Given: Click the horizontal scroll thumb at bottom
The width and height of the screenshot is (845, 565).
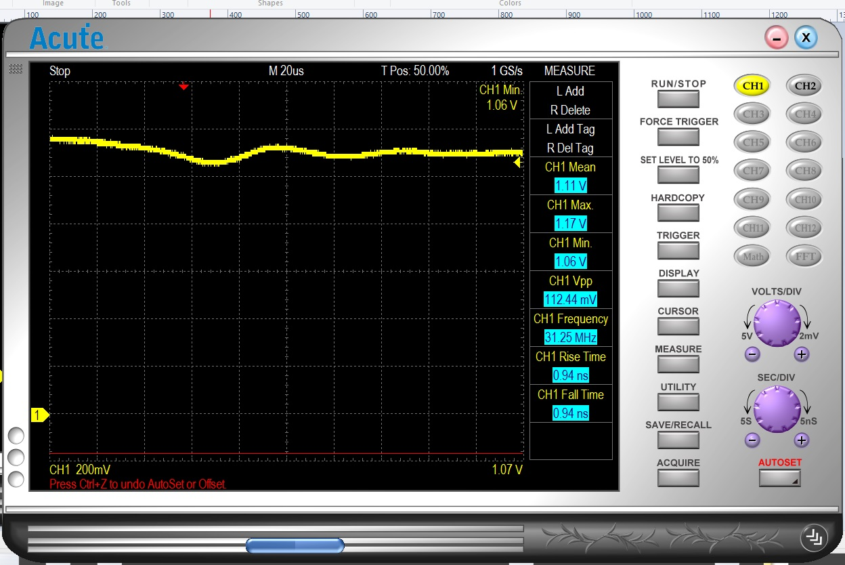Looking at the screenshot, I should tap(295, 545).
